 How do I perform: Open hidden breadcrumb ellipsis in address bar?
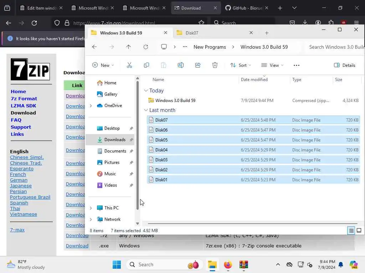pos(185,47)
